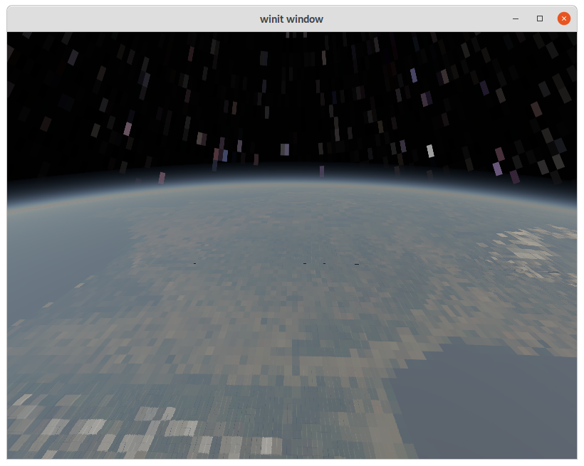The image size is (584, 466).
Task: Minimize the winit window
Action: tap(516, 18)
